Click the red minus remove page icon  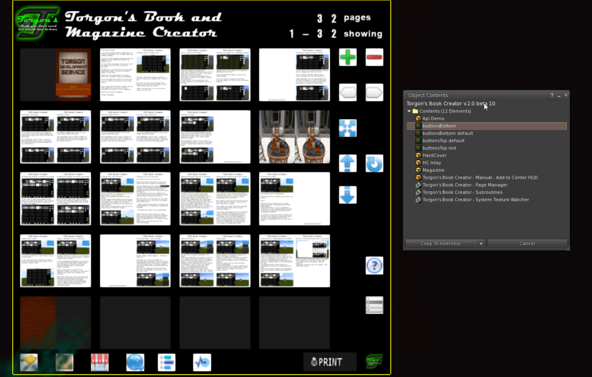(374, 57)
